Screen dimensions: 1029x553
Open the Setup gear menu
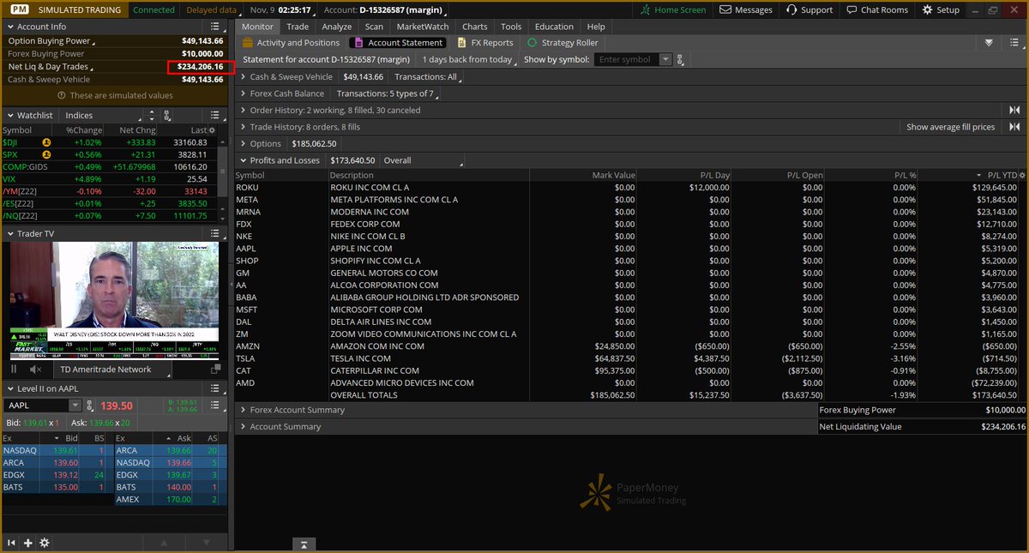(x=941, y=9)
